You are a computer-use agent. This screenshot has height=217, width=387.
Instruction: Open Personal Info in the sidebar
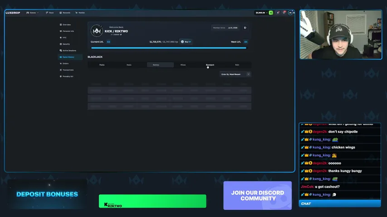[x=67, y=31]
